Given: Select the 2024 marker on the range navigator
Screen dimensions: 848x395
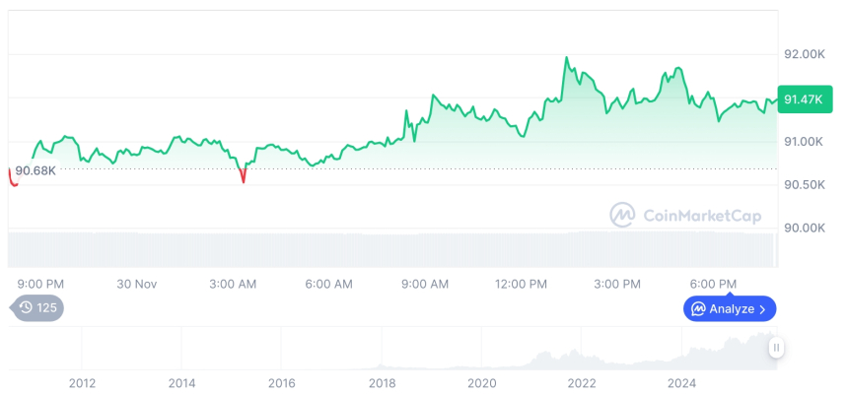Looking at the screenshot, I should coord(682,383).
